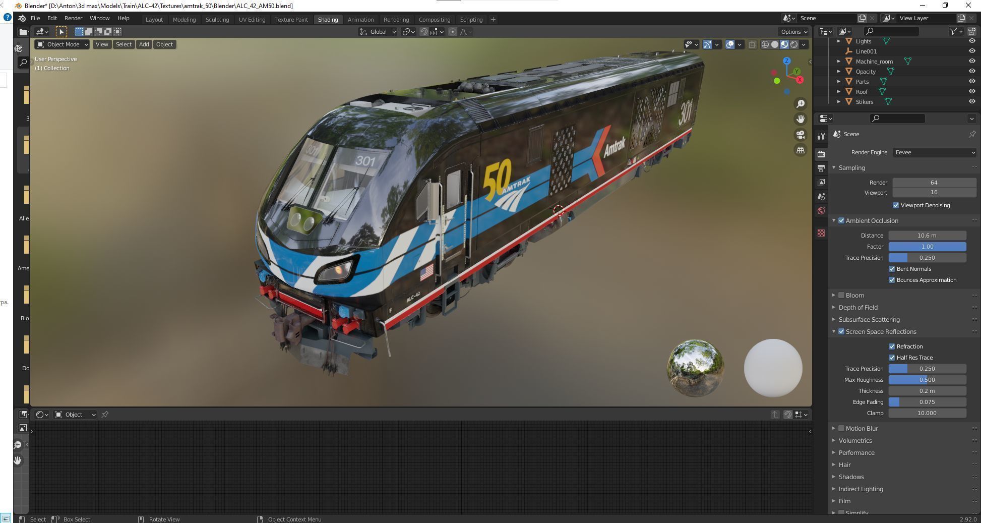Switch to Wireframe viewport shading
The height and width of the screenshot is (523, 981).
(x=765, y=44)
